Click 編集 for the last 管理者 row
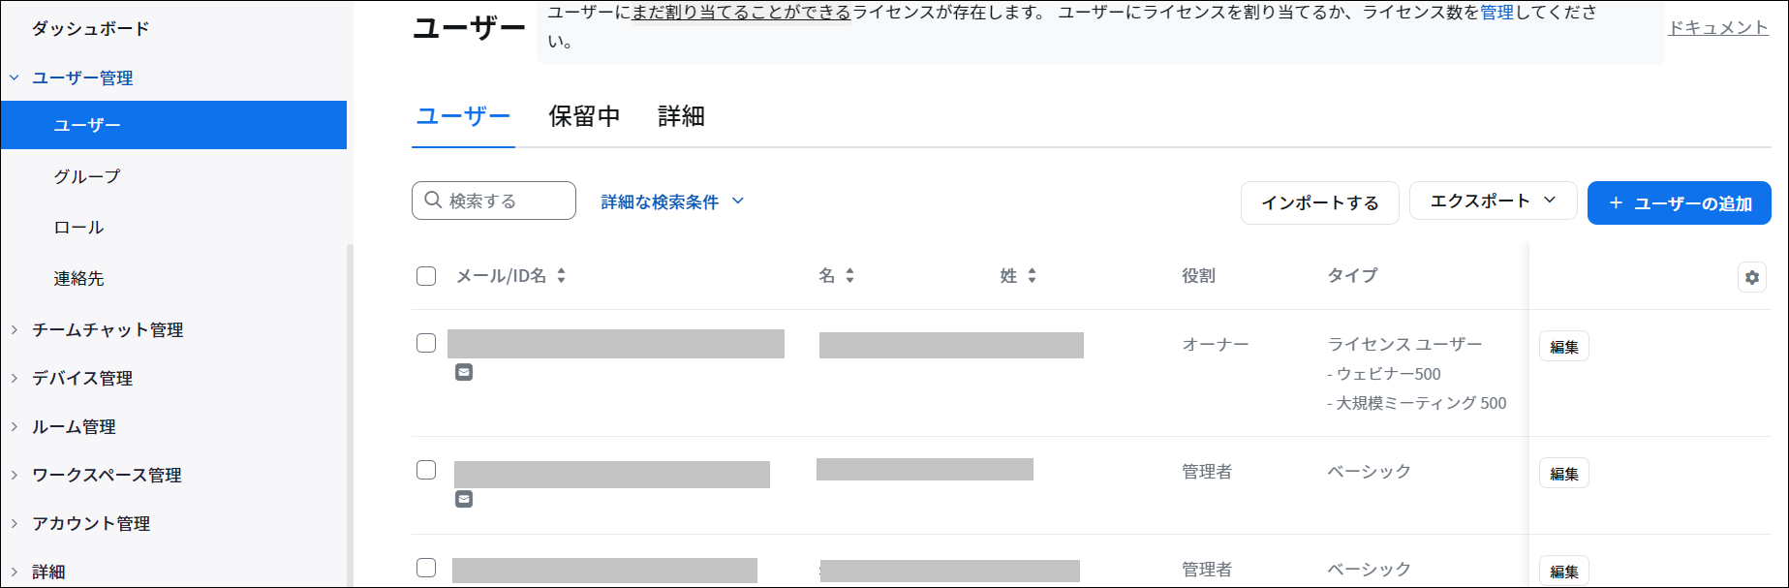The height and width of the screenshot is (588, 1789). pos(1564,572)
